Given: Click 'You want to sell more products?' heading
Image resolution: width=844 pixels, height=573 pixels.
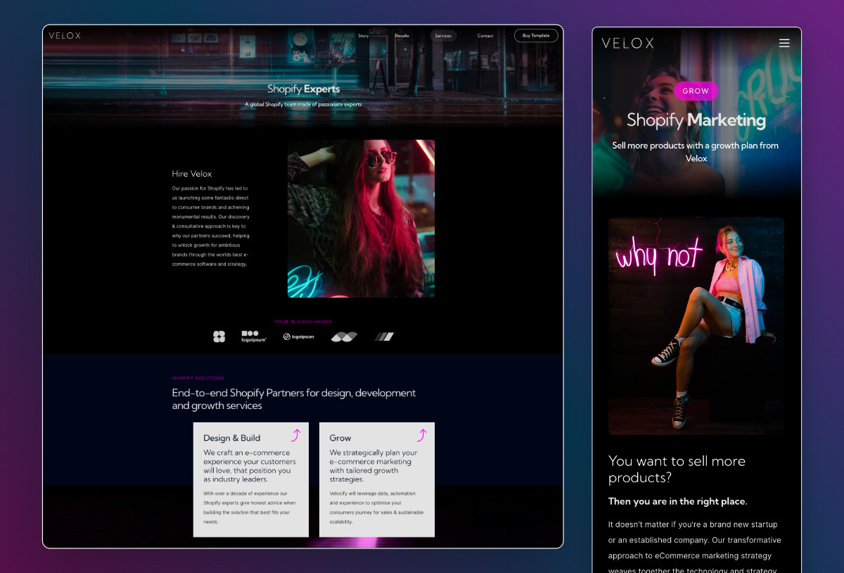Looking at the screenshot, I should [x=677, y=469].
